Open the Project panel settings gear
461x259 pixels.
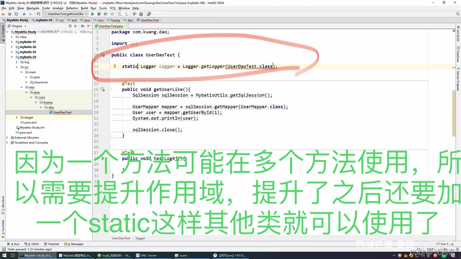(x=82, y=26)
